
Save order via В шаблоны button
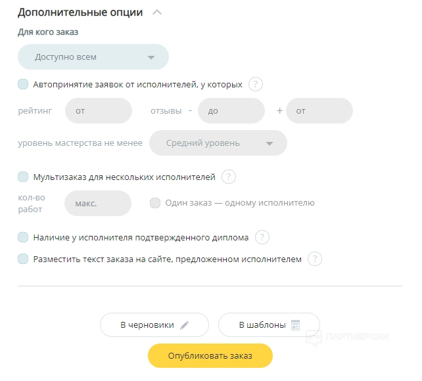(x=262, y=325)
